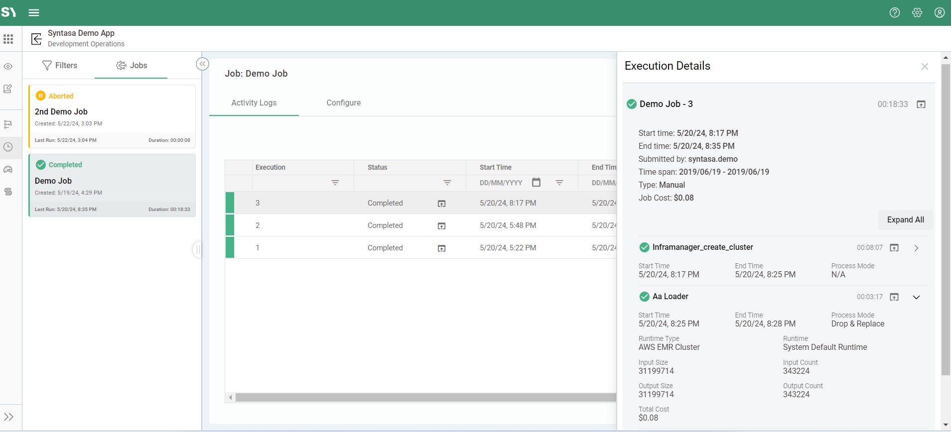Open the help question mark icon
The image size is (951, 432).
point(895,13)
